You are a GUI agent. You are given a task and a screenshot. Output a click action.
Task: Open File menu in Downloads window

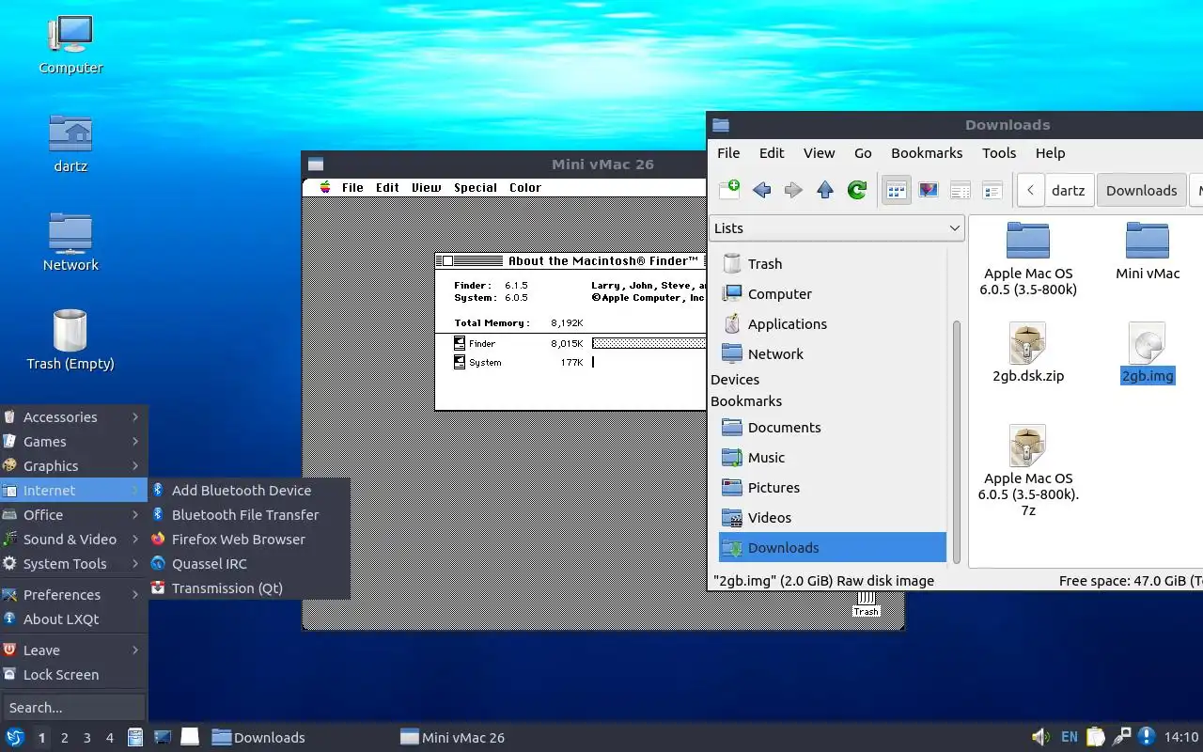728,152
